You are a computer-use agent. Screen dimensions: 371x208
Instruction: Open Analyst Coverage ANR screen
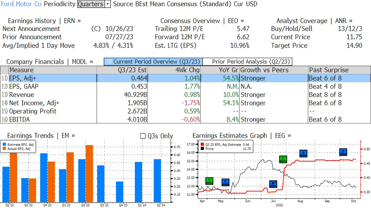(314, 21)
